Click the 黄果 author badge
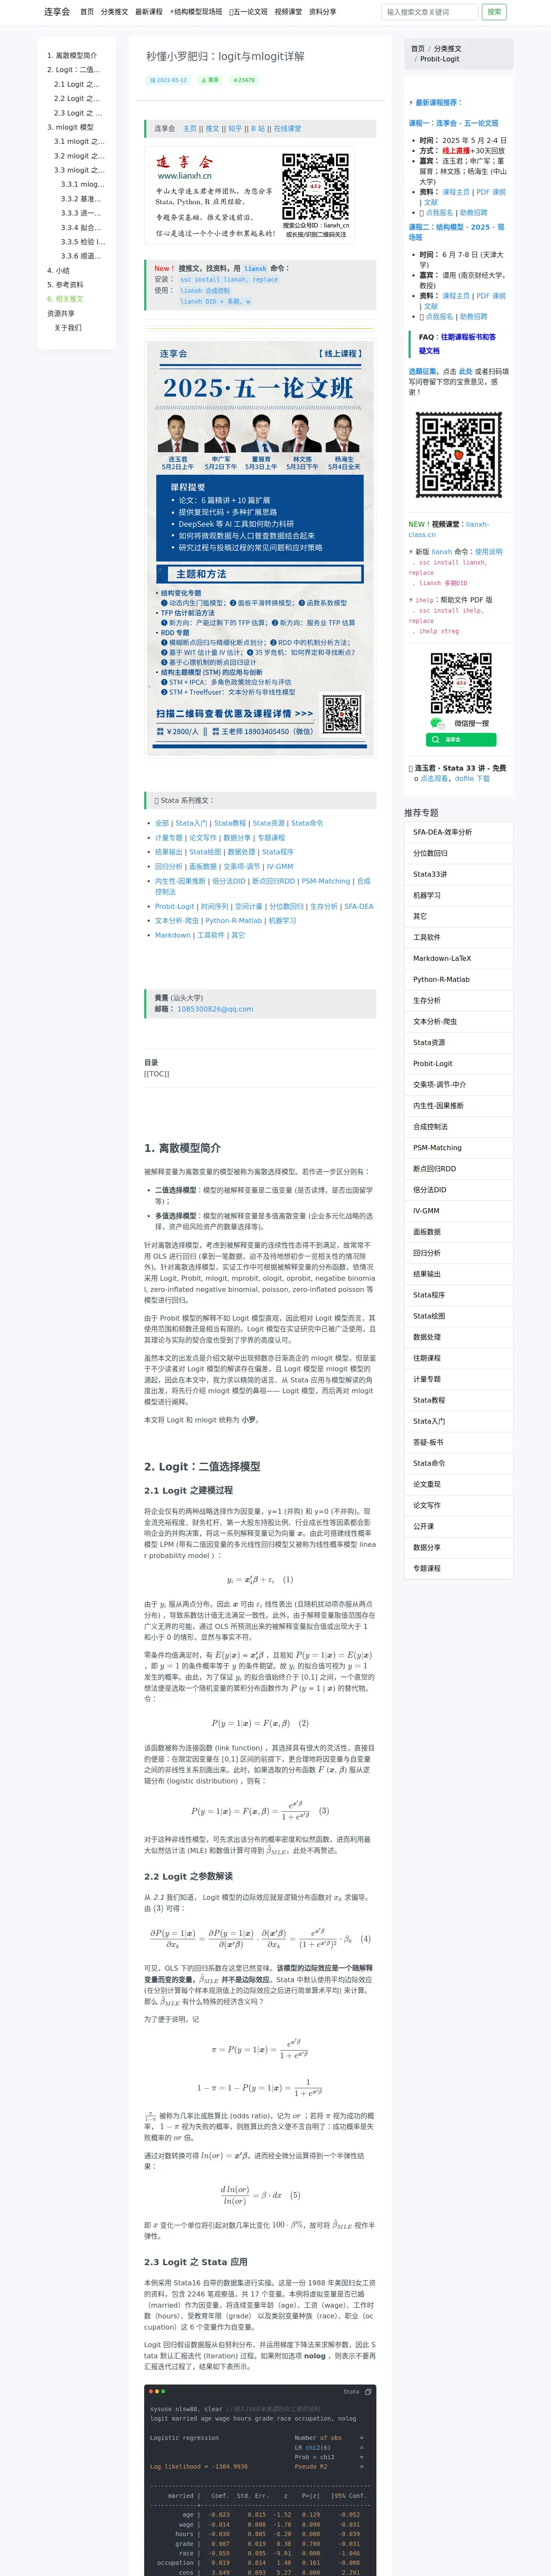The width and height of the screenshot is (551, 2576). 210,80
